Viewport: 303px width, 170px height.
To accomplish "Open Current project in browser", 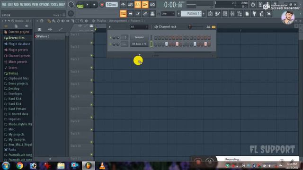I will (x=17, y=32).
